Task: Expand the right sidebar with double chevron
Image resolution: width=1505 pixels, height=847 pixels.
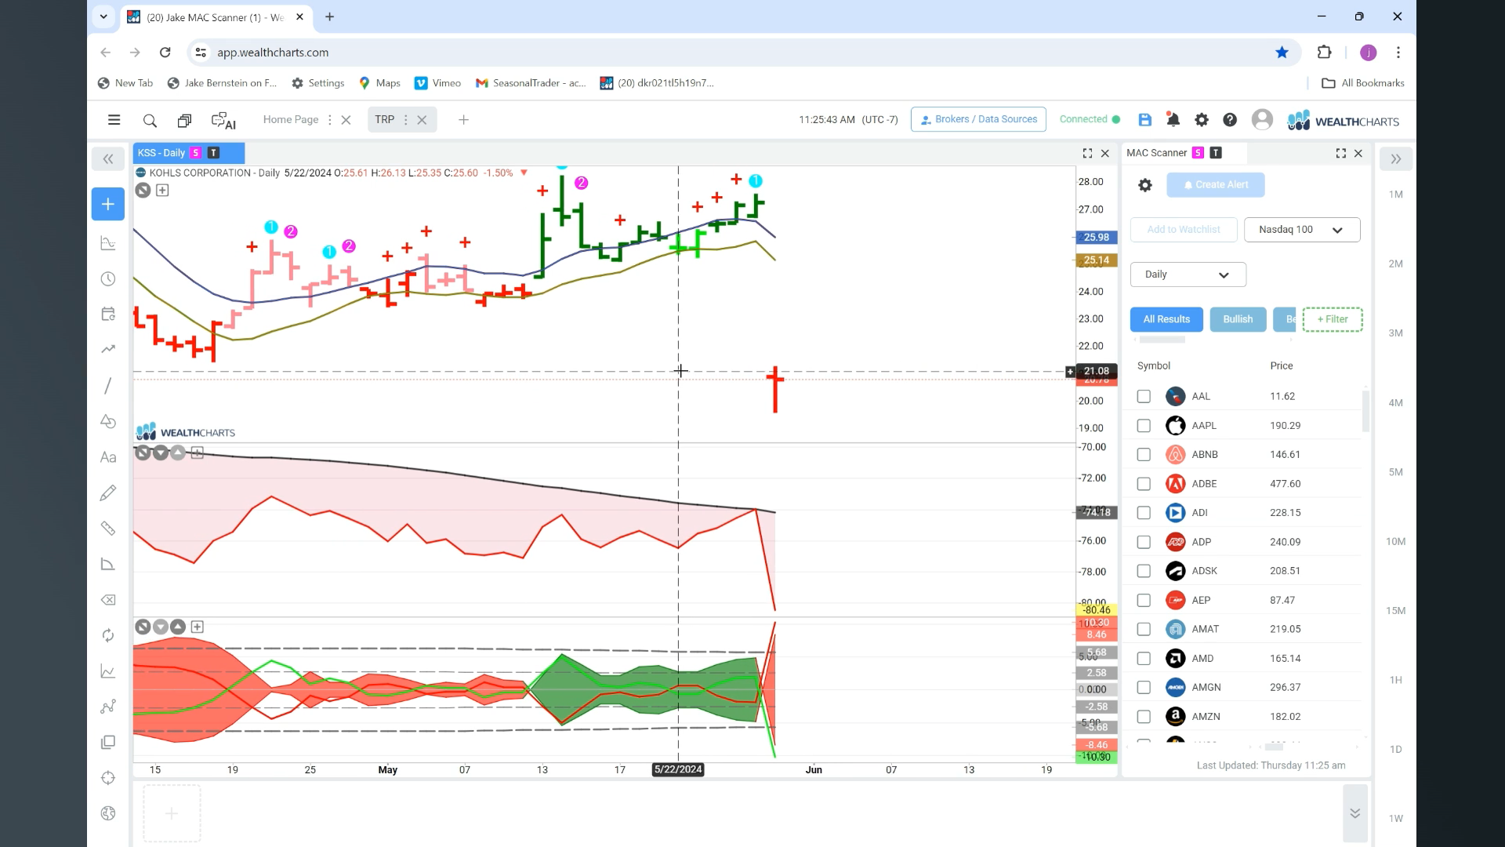Action: pyautogui.click(x=1396, y=159)
